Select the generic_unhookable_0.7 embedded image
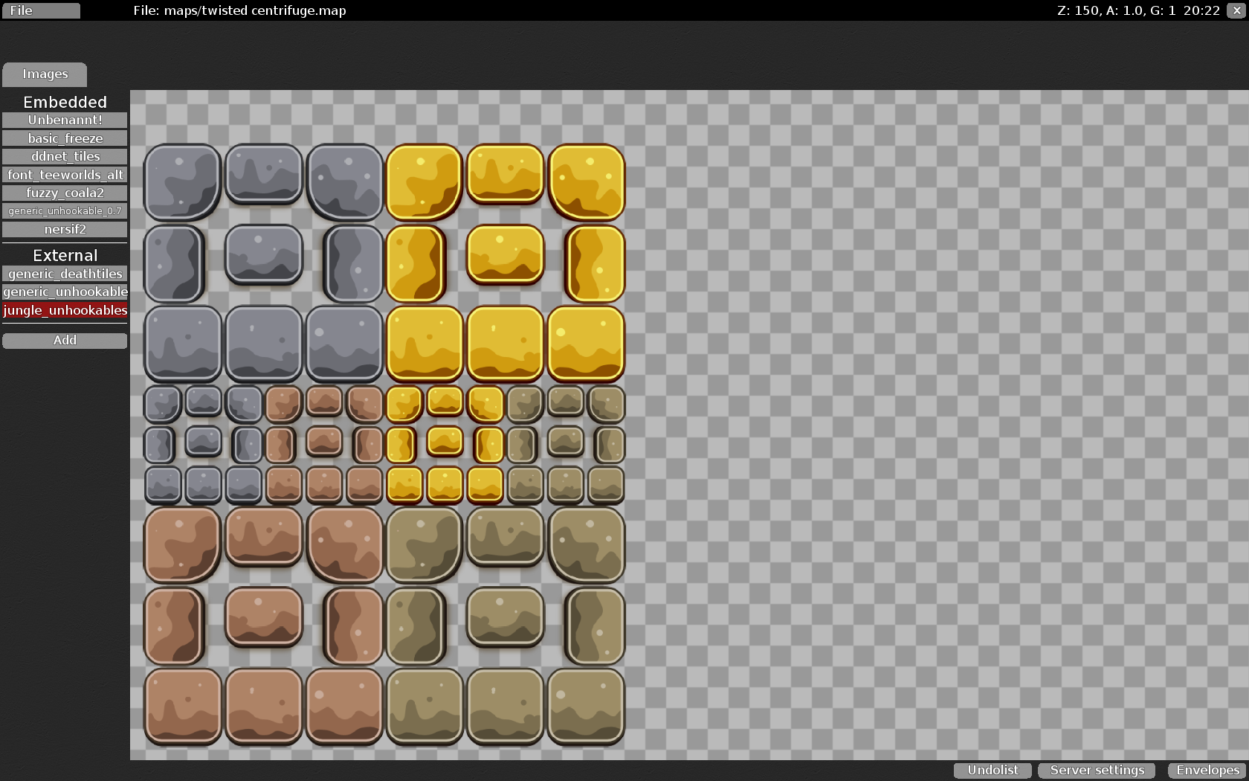The height and width of the screenshot is (781, 1249). [x=65, y=210]
